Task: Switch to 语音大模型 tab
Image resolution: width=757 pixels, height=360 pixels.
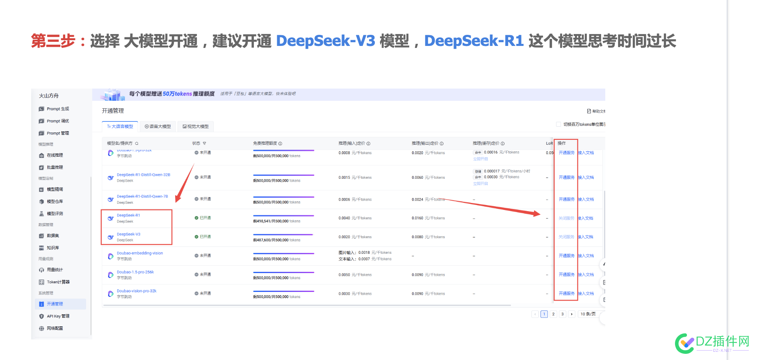Action: pos(158,126)
